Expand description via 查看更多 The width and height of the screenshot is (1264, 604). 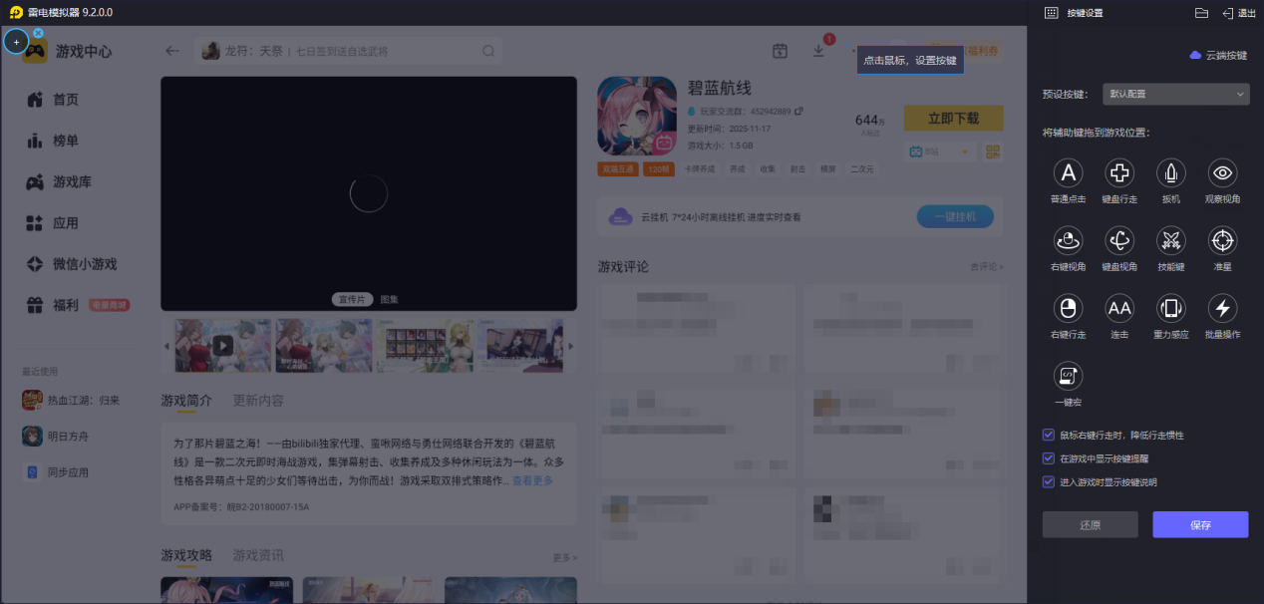coord(532,480)
